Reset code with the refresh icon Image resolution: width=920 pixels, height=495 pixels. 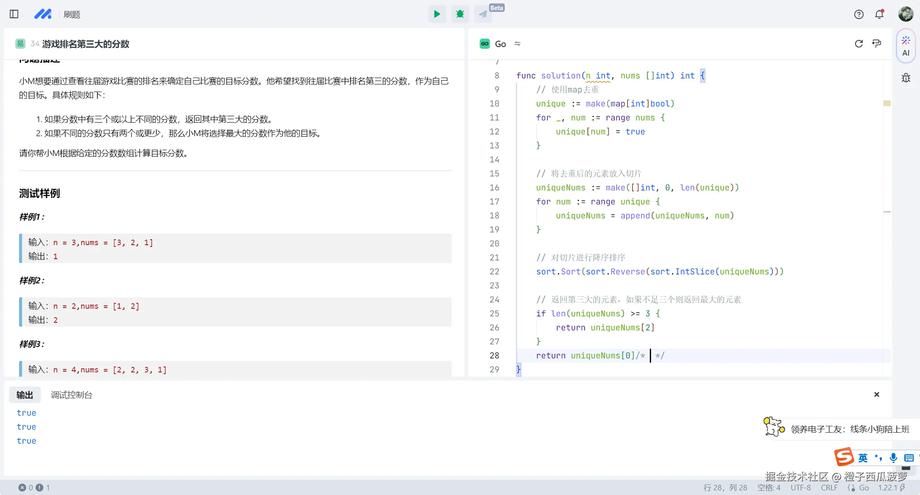(x=858, y=44)
